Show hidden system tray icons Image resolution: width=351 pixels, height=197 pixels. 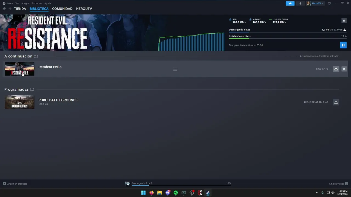click(317, 193)
